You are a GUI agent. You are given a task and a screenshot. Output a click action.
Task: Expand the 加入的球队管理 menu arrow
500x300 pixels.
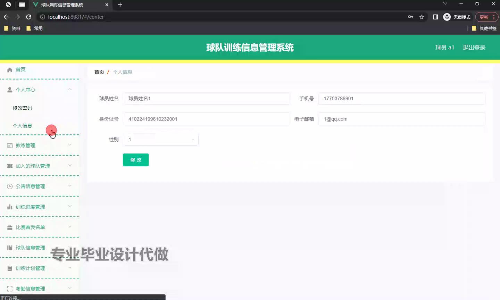click(70, 166)
